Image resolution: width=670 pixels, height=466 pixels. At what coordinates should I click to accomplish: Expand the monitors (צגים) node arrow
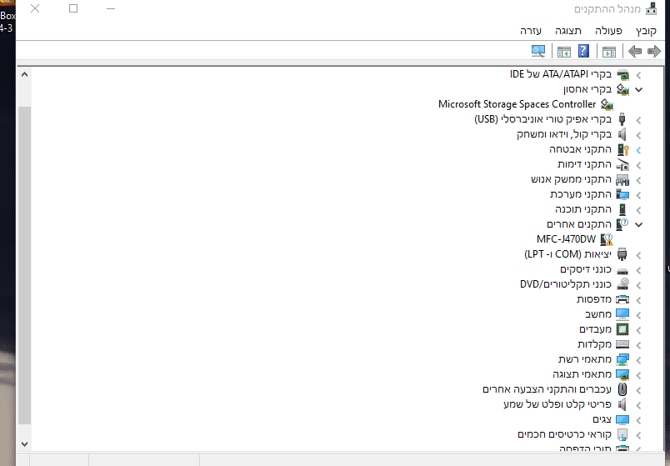tap(638, 420)
